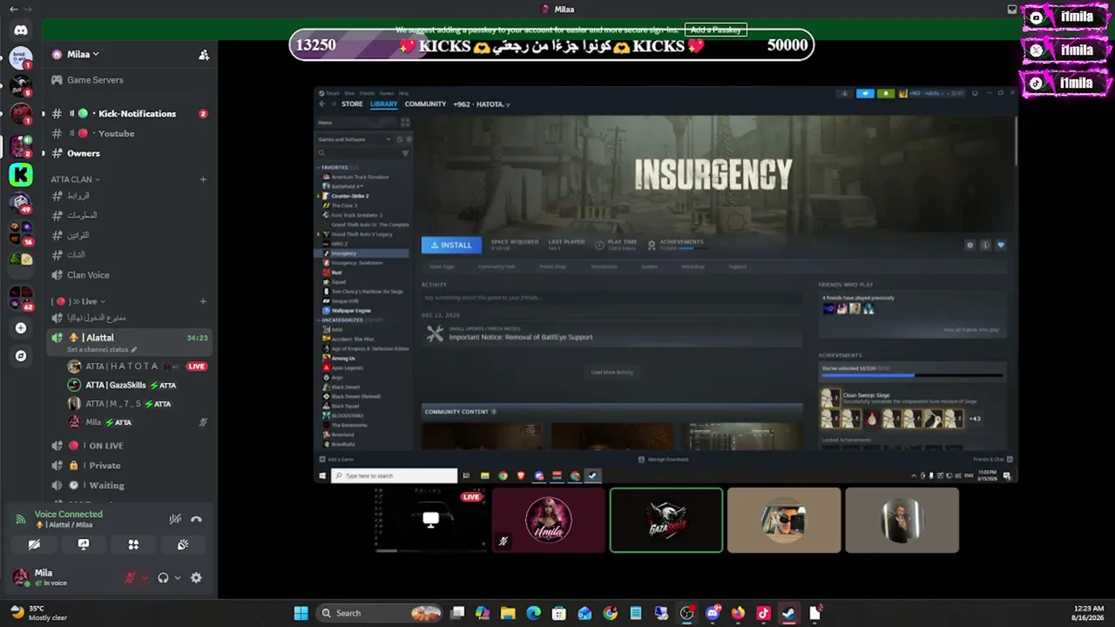
Task: Click voice connection signal icon
Action: coord(21,519)
